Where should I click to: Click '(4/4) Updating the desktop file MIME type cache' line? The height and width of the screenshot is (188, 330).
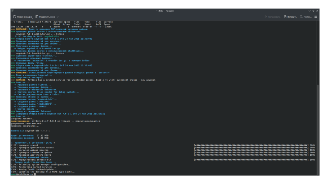(43, 172)
